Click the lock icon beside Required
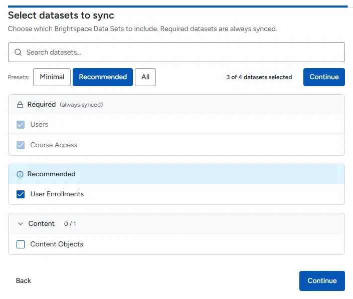This screenshot has width=353, height=299. [20, 105]
